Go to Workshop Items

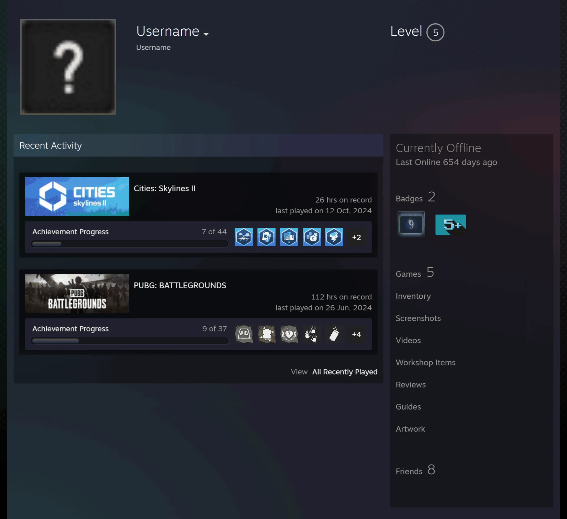(x=426, y=362)
